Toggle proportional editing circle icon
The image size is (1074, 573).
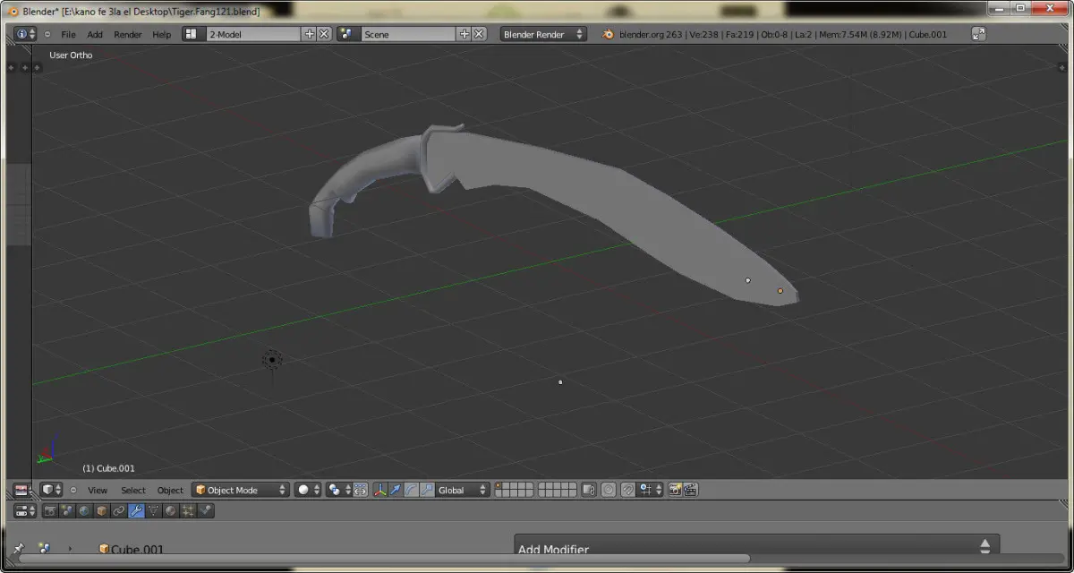[609, 490]
